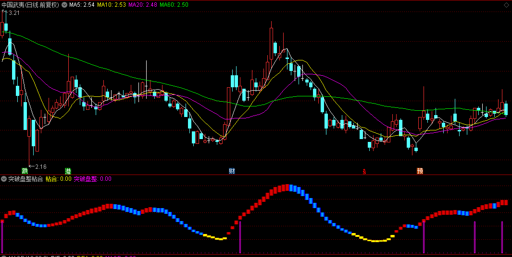Click the diamond icon at top right
This screenshot has height=257, width=512.
point(507,5)
